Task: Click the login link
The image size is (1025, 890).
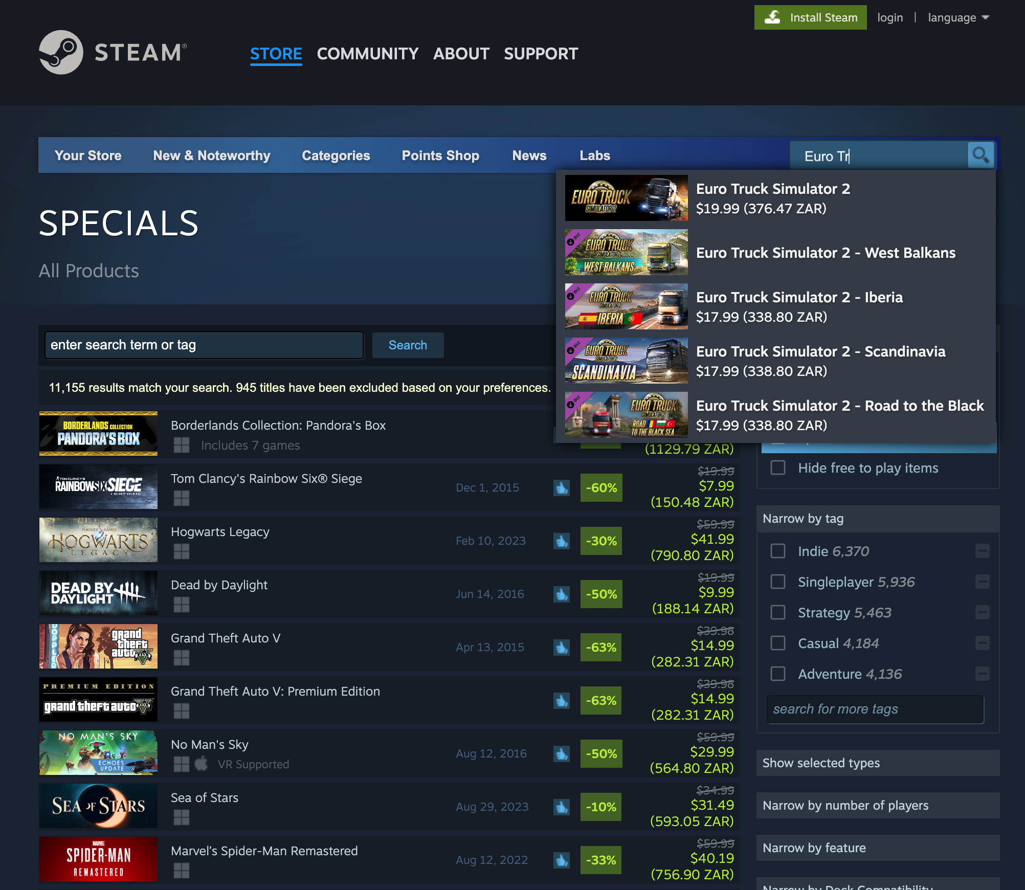Action: [889, 17]
